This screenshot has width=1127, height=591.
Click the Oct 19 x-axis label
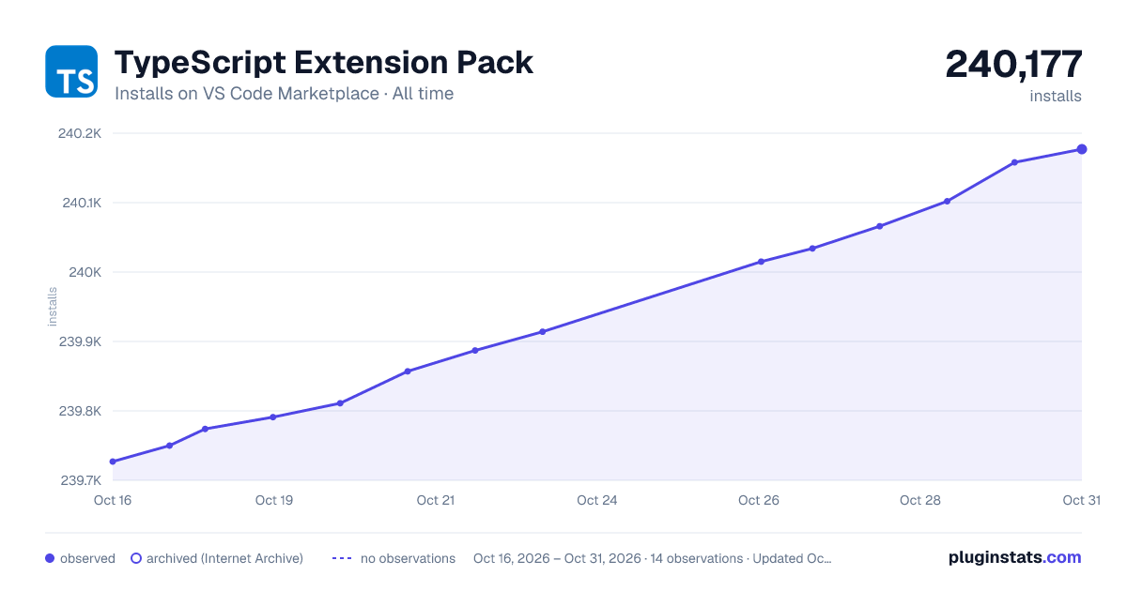pyautogui.click(x=274, y=500)
